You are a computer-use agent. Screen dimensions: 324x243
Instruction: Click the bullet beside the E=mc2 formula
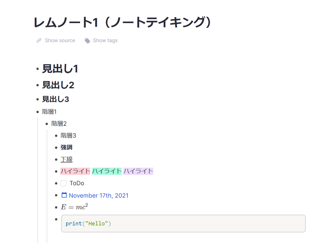coord(57,207)
